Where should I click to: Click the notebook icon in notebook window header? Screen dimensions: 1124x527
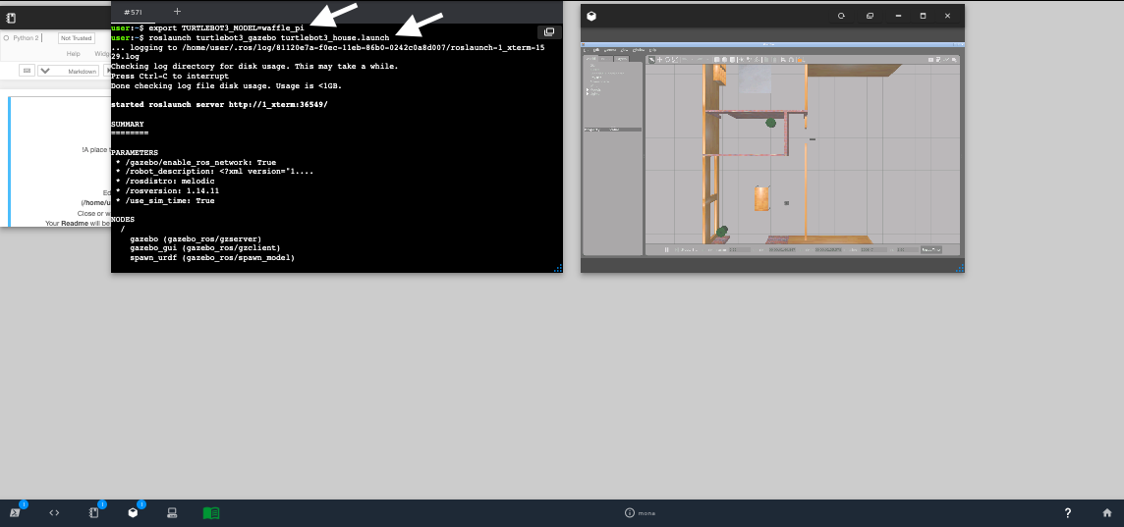11,18
